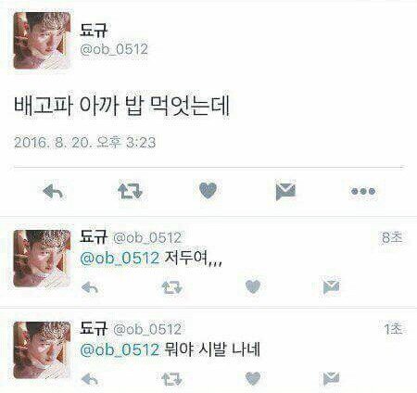
Task: Open the avatar beside the 저두여 reply
Action: 42,259
